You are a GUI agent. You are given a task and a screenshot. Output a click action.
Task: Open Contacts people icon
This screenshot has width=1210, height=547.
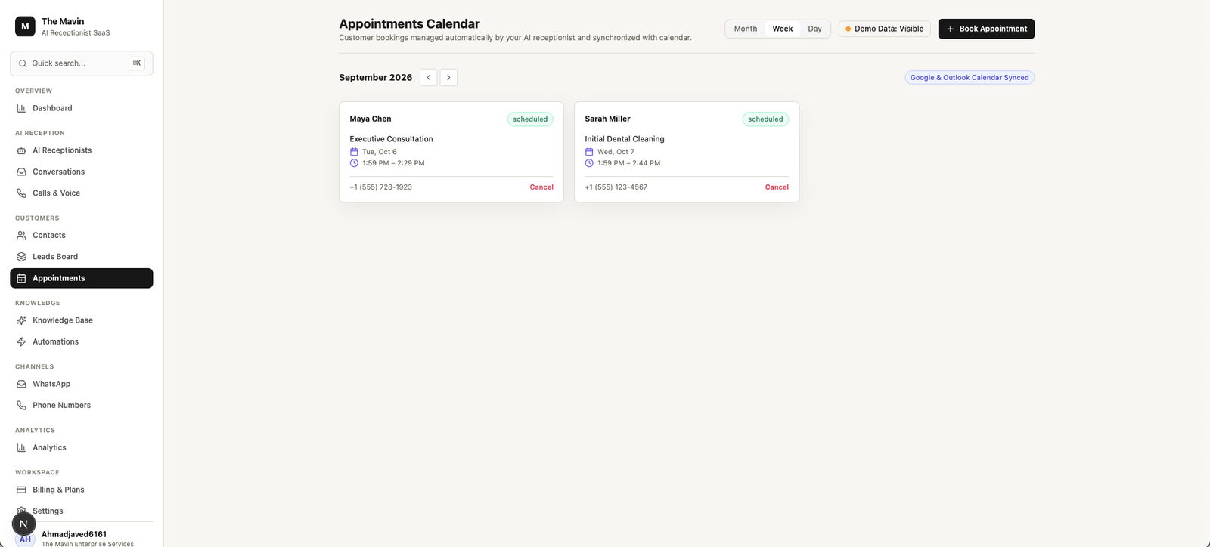tap(21, 235)
